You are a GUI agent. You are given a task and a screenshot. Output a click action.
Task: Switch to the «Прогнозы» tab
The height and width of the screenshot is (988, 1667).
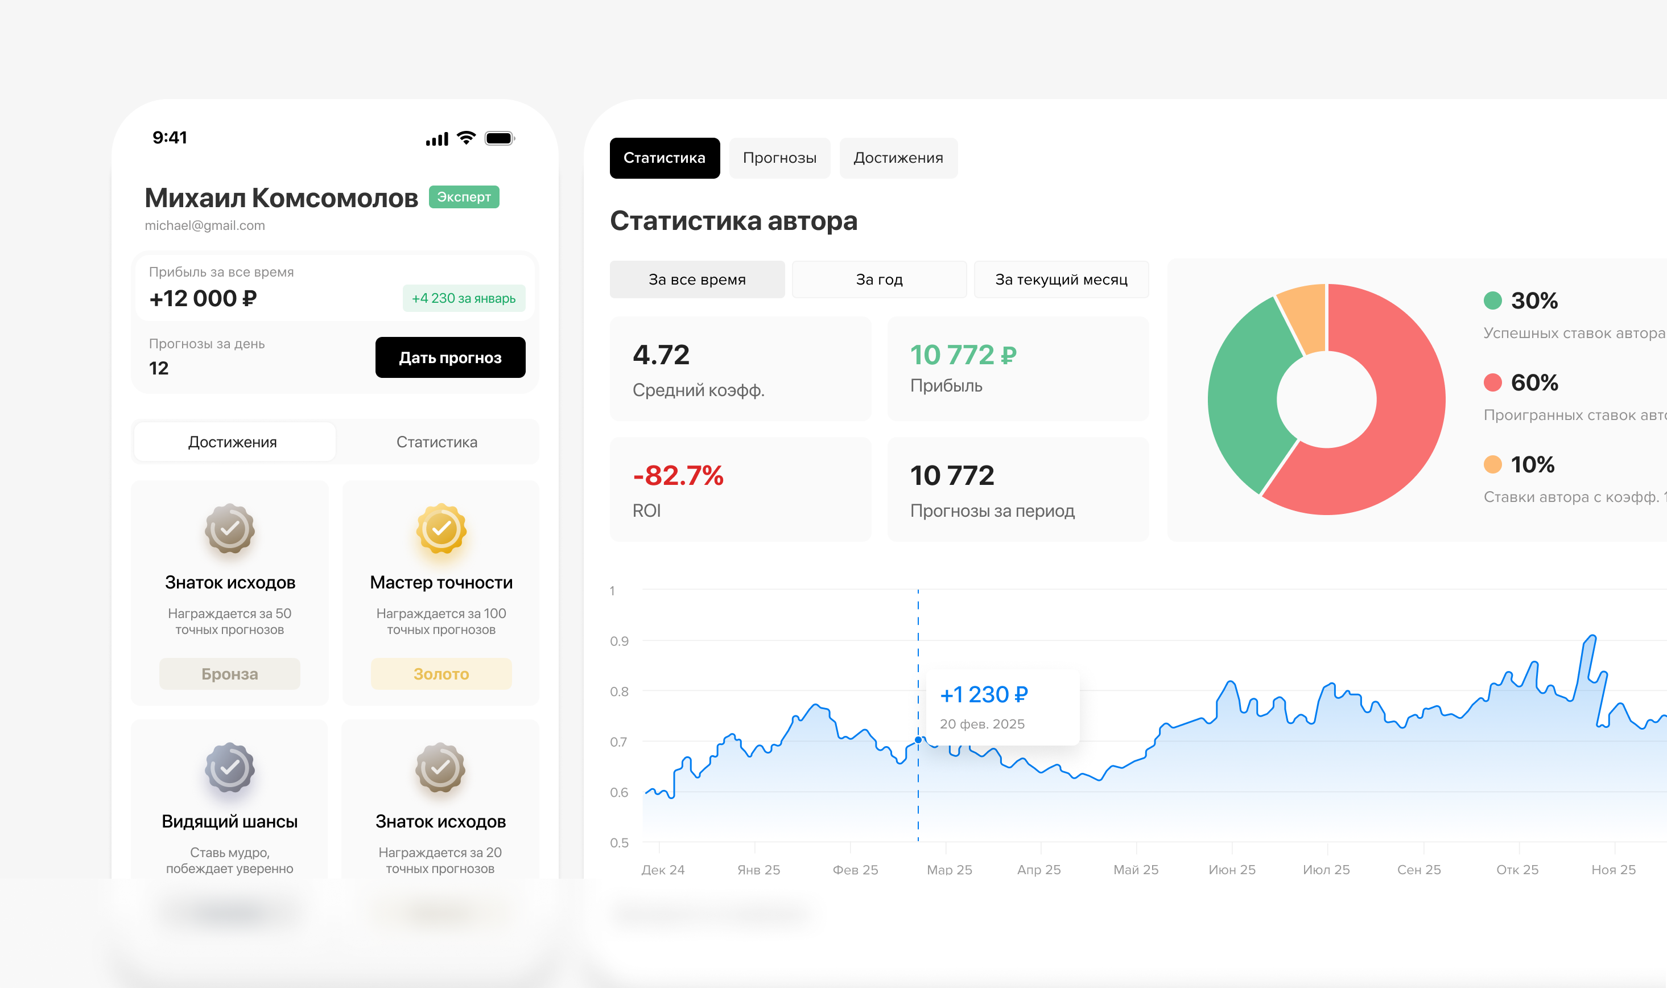[x=779, y=158]
